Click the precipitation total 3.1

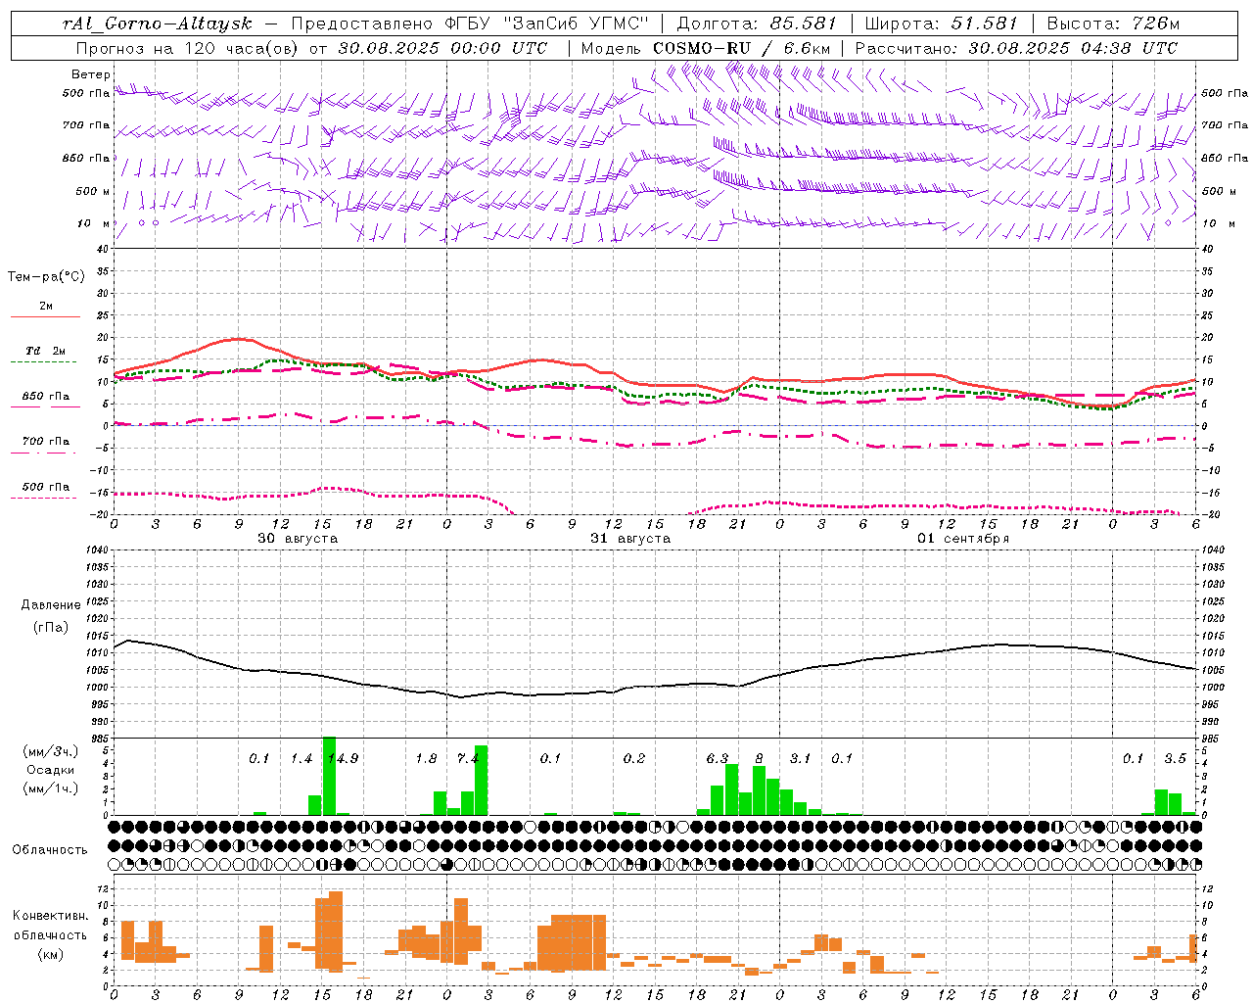(x=801, y=758)
